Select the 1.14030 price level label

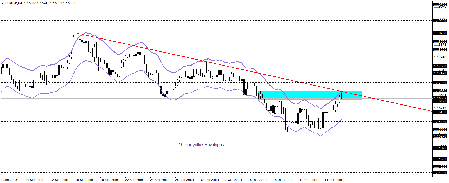click(x=440, y=173)
